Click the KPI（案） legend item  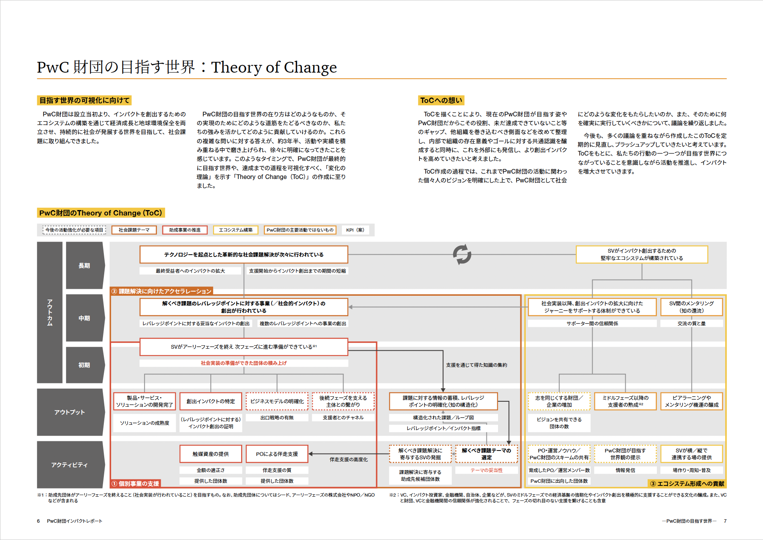coord(355,230)
